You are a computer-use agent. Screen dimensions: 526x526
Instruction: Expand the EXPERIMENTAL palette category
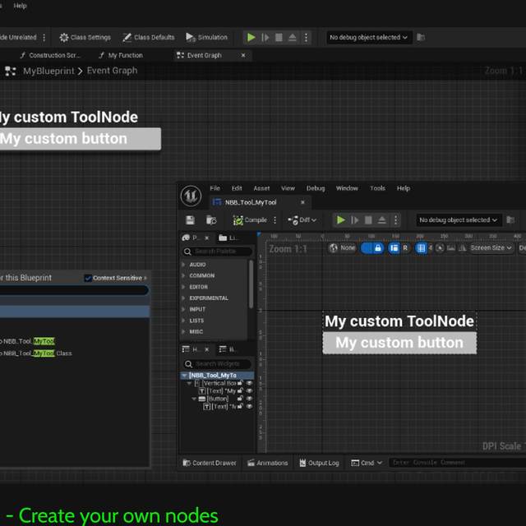coord(183,298)
